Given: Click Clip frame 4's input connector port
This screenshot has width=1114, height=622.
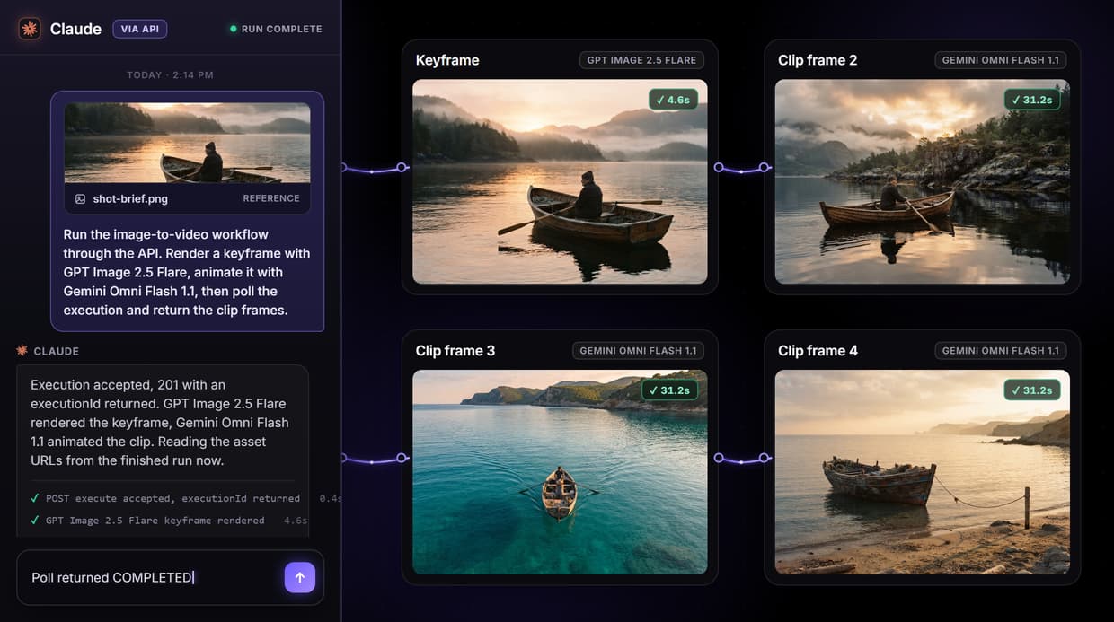Looking at the screenshot, I should (x=765, y=458).
